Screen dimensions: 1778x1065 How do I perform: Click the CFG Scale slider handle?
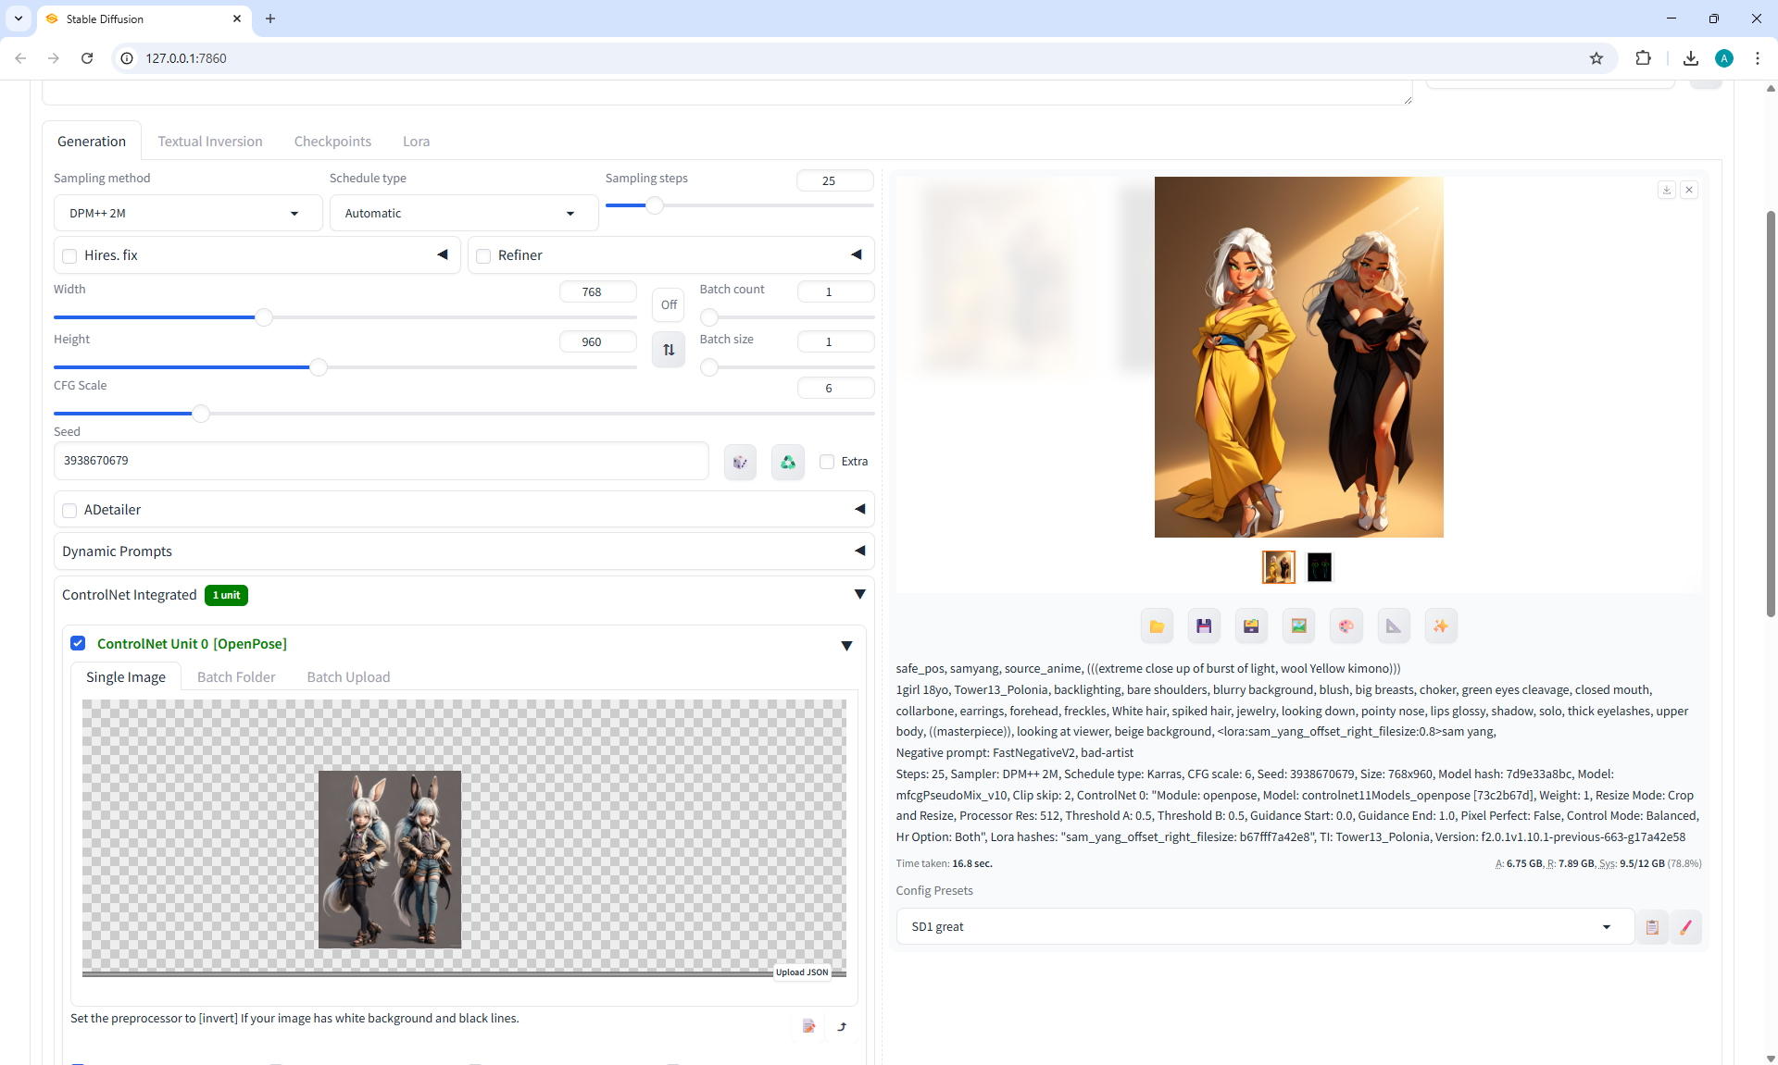[x=200, y=414]
